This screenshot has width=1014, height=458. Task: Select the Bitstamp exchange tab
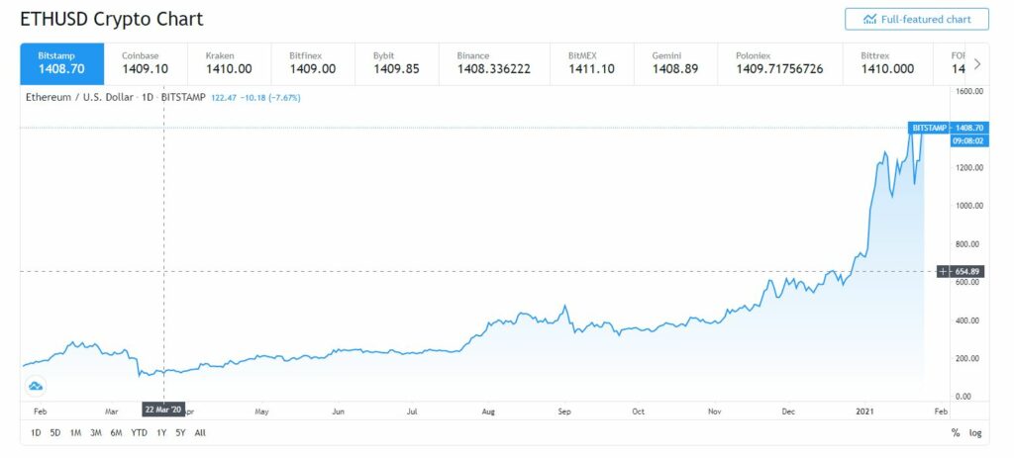click(x=62, y=64)
